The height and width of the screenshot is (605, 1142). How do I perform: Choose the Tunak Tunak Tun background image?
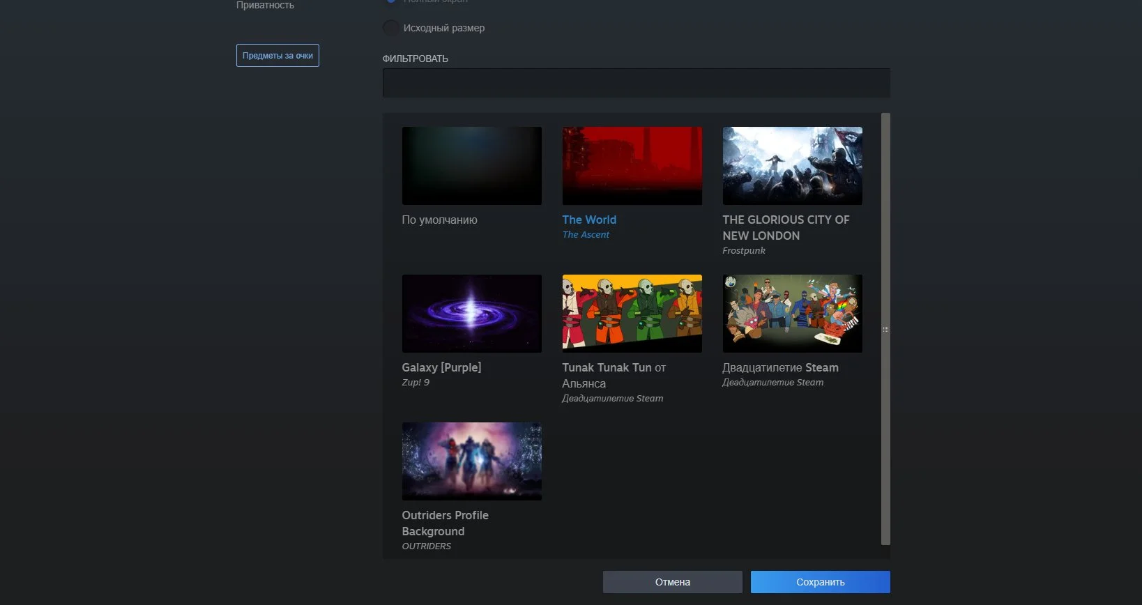click(x=632, y=314)
